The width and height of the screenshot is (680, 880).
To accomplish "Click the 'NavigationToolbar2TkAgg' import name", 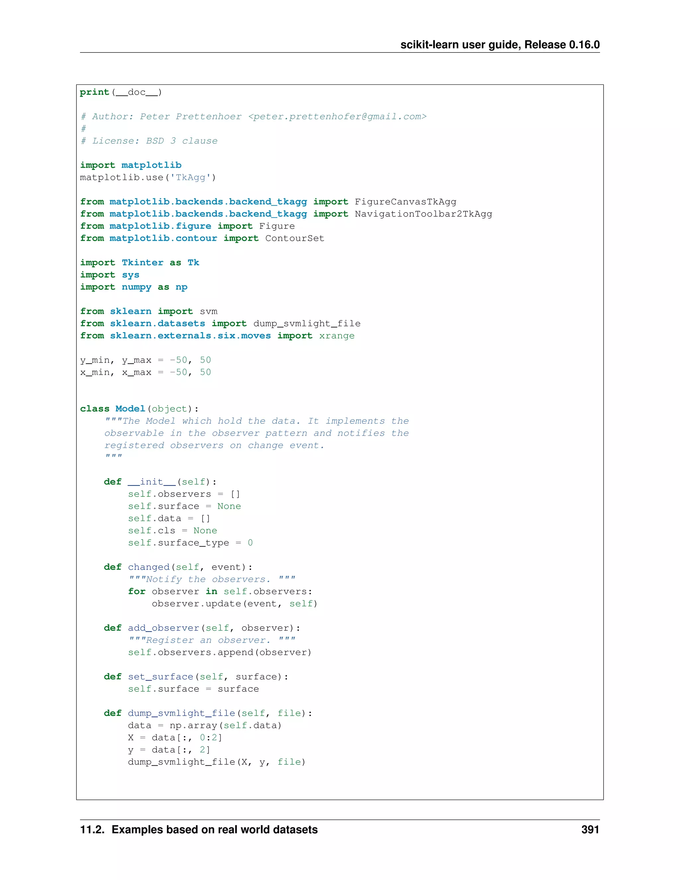I will pos(423,214).
